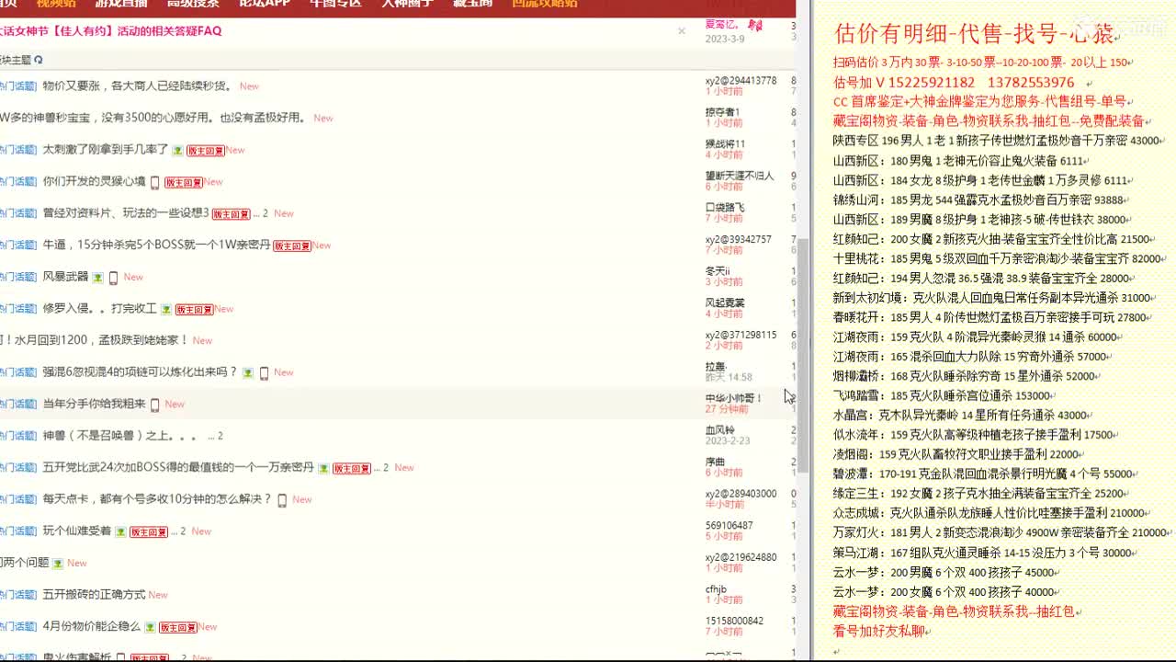版主回复 badge on 牛逼，15分钟杀完5个BOSS thread
The width and height of the screenshot is (1176, 662).
(293, 245)
